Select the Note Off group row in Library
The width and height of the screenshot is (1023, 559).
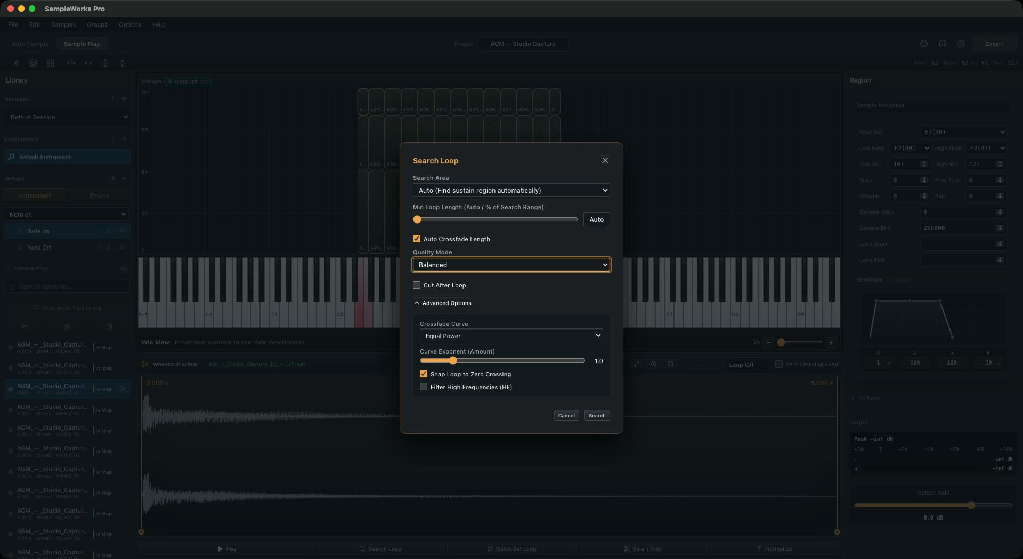(x=67, y=248)
